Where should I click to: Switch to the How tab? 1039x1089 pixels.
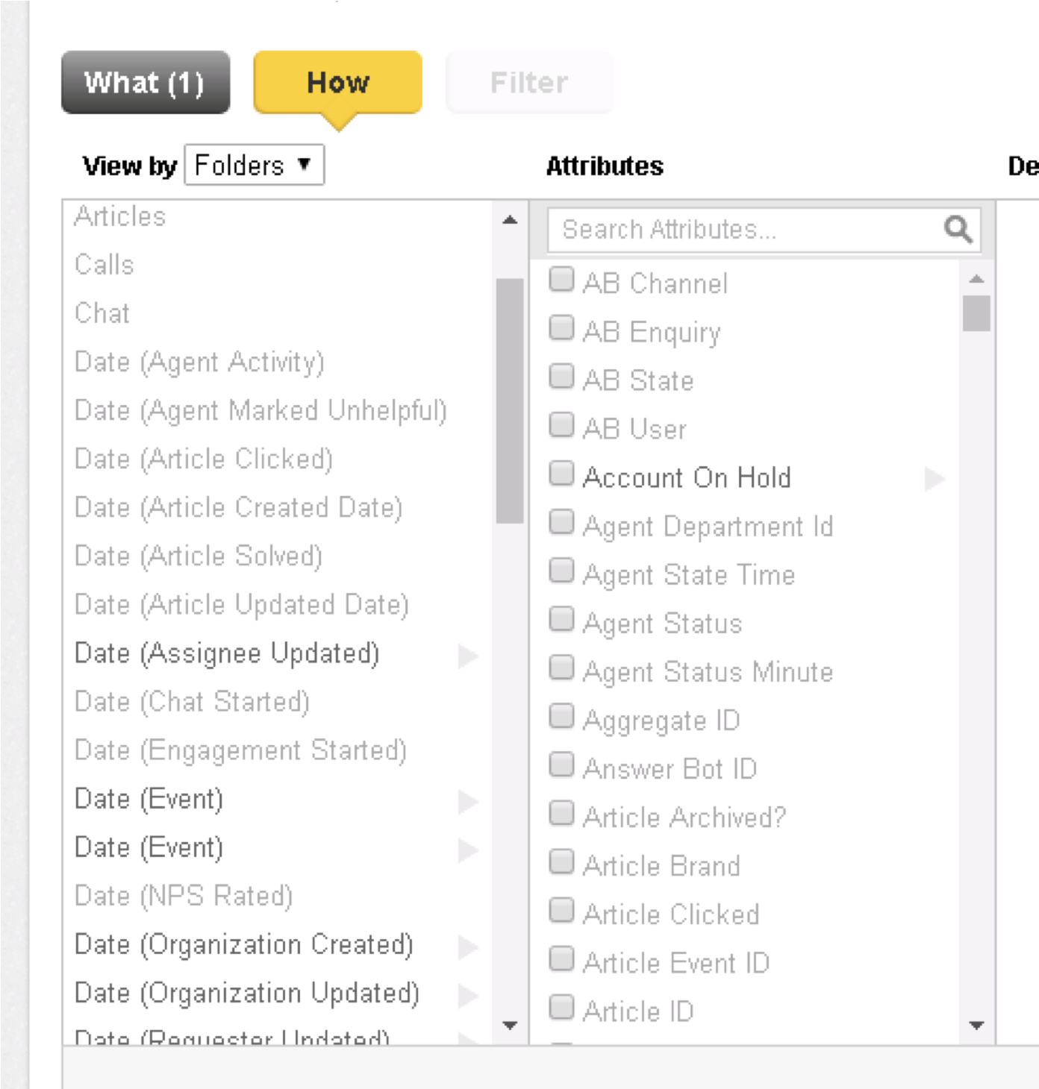point(337,83)
